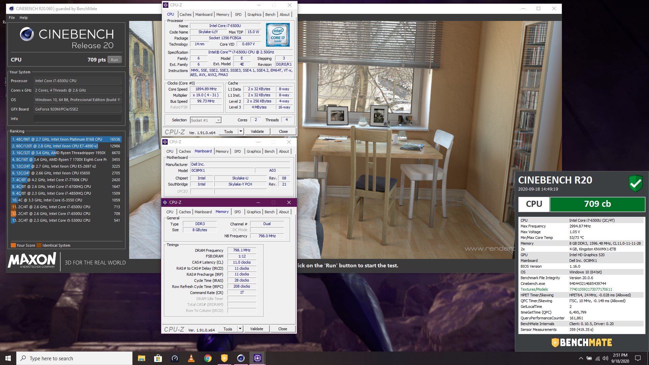
Task: Open About tab in top CPU-Z window
Action: 285,15
